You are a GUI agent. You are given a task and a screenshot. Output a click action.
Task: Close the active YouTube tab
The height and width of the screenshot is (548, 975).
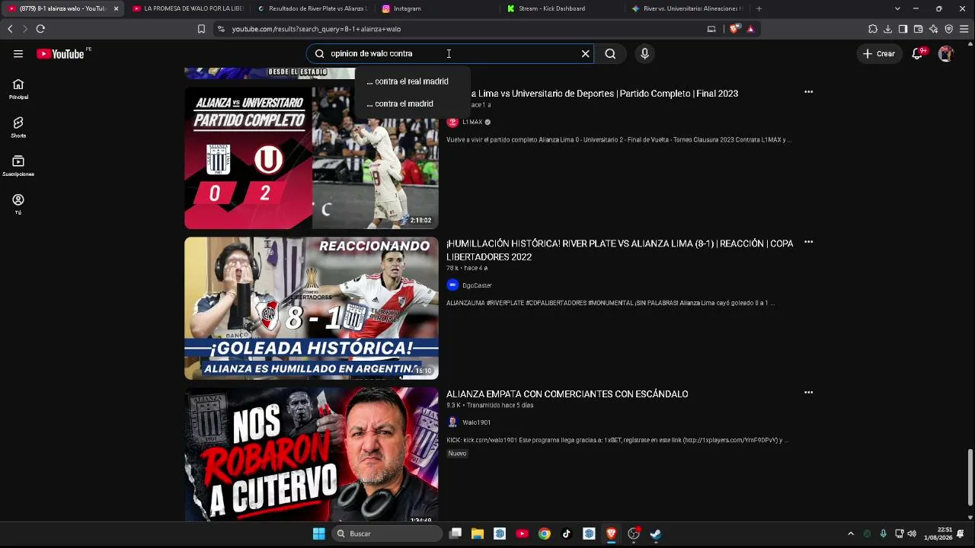coord(116,8)
